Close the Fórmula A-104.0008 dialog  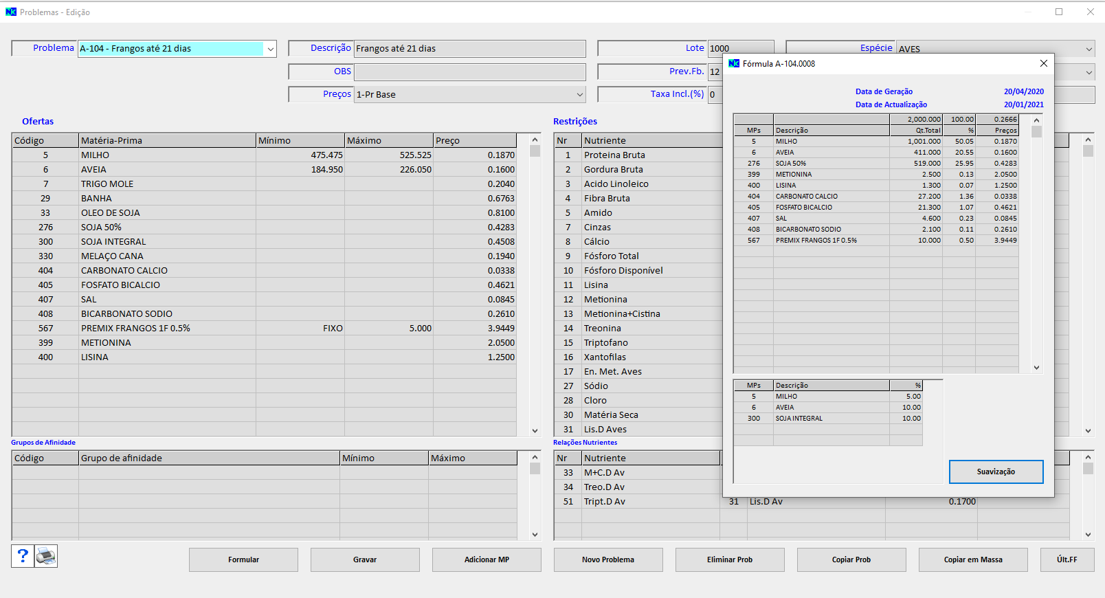tap(1043, 63)
